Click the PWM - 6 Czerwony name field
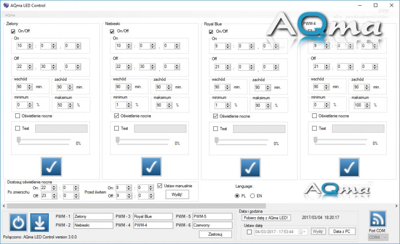Screen dimensions: 400x244 [x=212, y=225]
